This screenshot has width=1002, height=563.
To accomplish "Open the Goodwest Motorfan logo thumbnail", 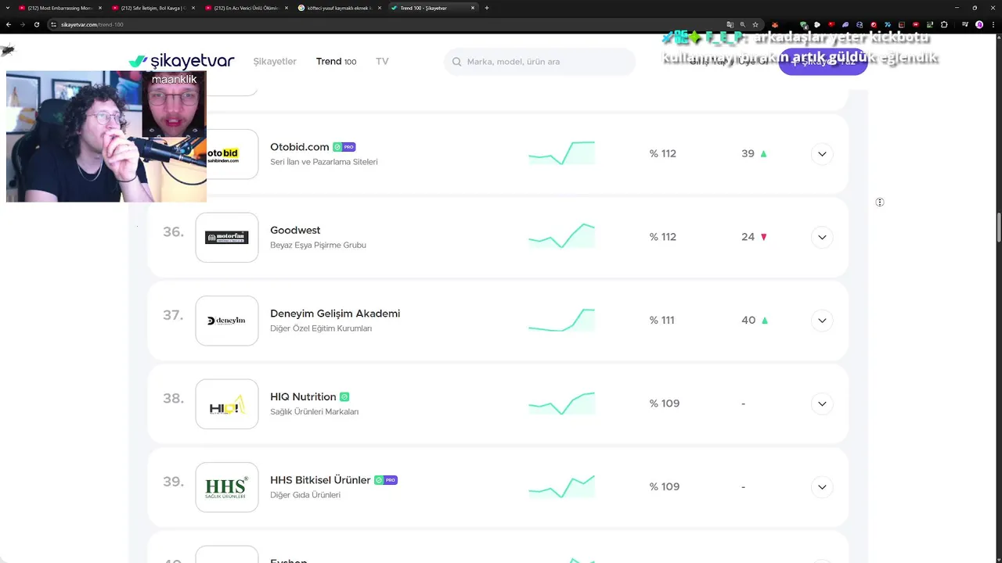I will coord(227,237).
